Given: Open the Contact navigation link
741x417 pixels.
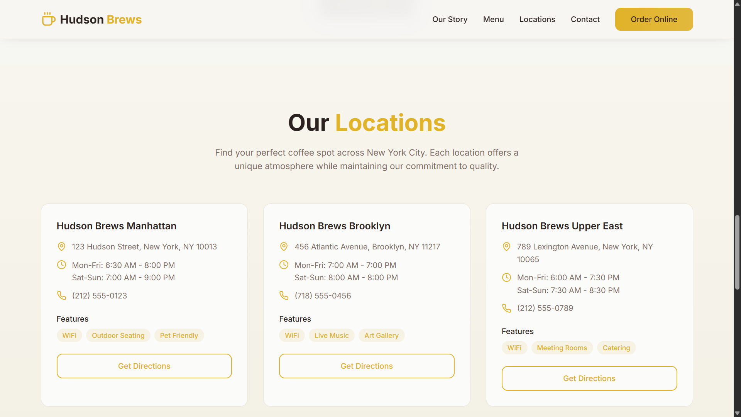Looking at the screenshot, I should (585, 19).
